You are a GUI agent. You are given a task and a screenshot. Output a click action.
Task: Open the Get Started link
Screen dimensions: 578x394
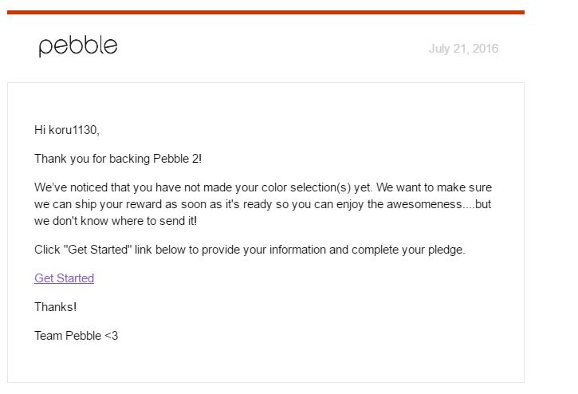point(64,278)
